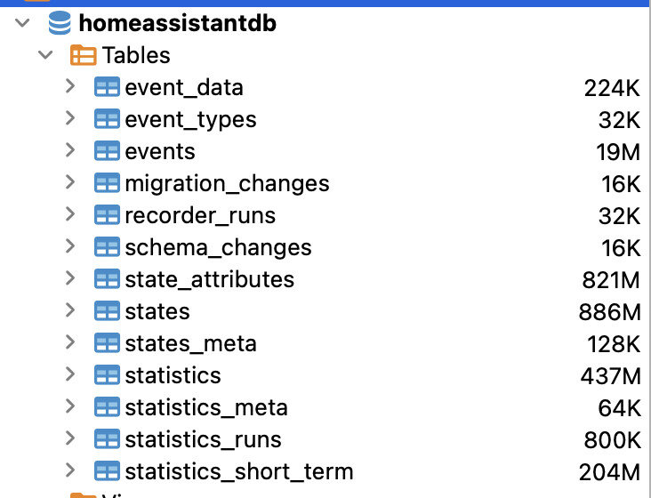The height and width of the screenshot is (498, 651).
Task: Expand the schema_changes table node
Action: click(x=70, y=247)
